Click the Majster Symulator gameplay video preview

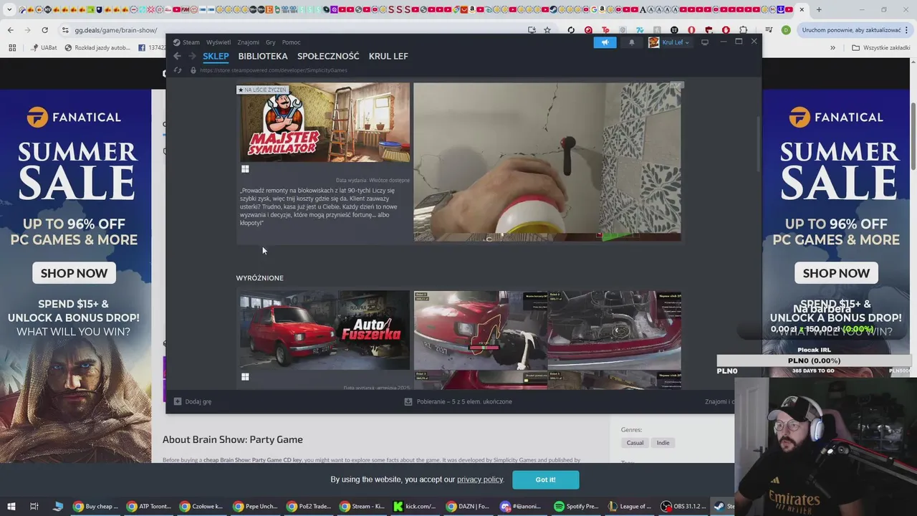547,162
